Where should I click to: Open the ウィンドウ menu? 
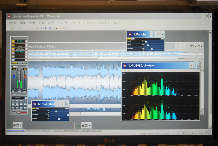point(103,23)
